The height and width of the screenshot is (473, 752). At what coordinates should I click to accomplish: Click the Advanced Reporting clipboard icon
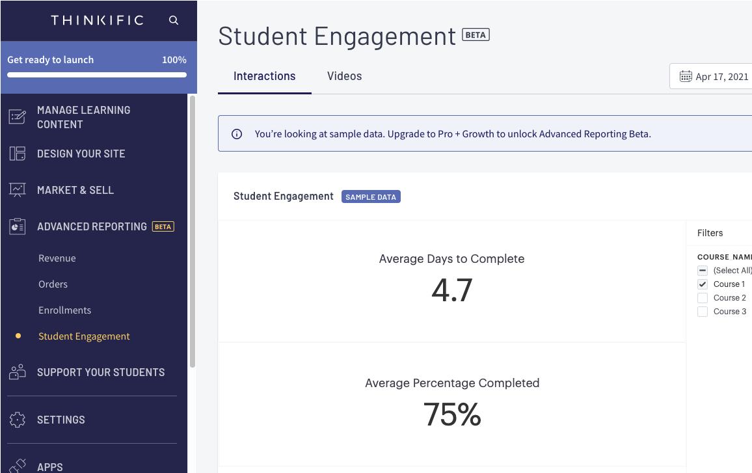pos(18,226)
